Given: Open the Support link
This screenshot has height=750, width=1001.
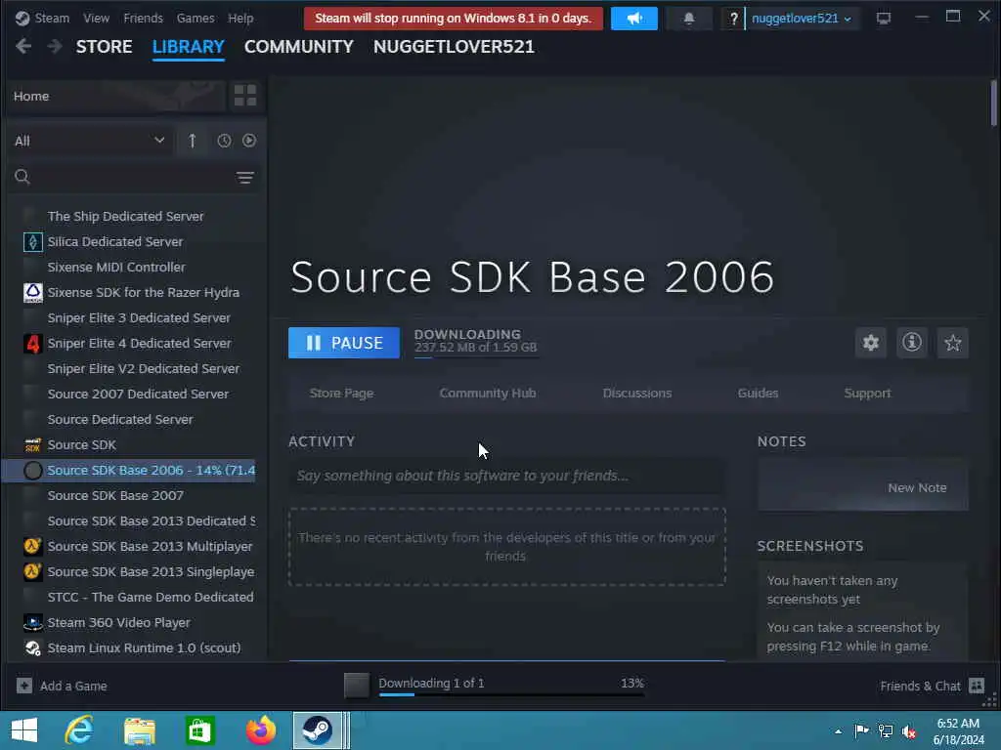Looking at the screenshot, I should point(867,393).
